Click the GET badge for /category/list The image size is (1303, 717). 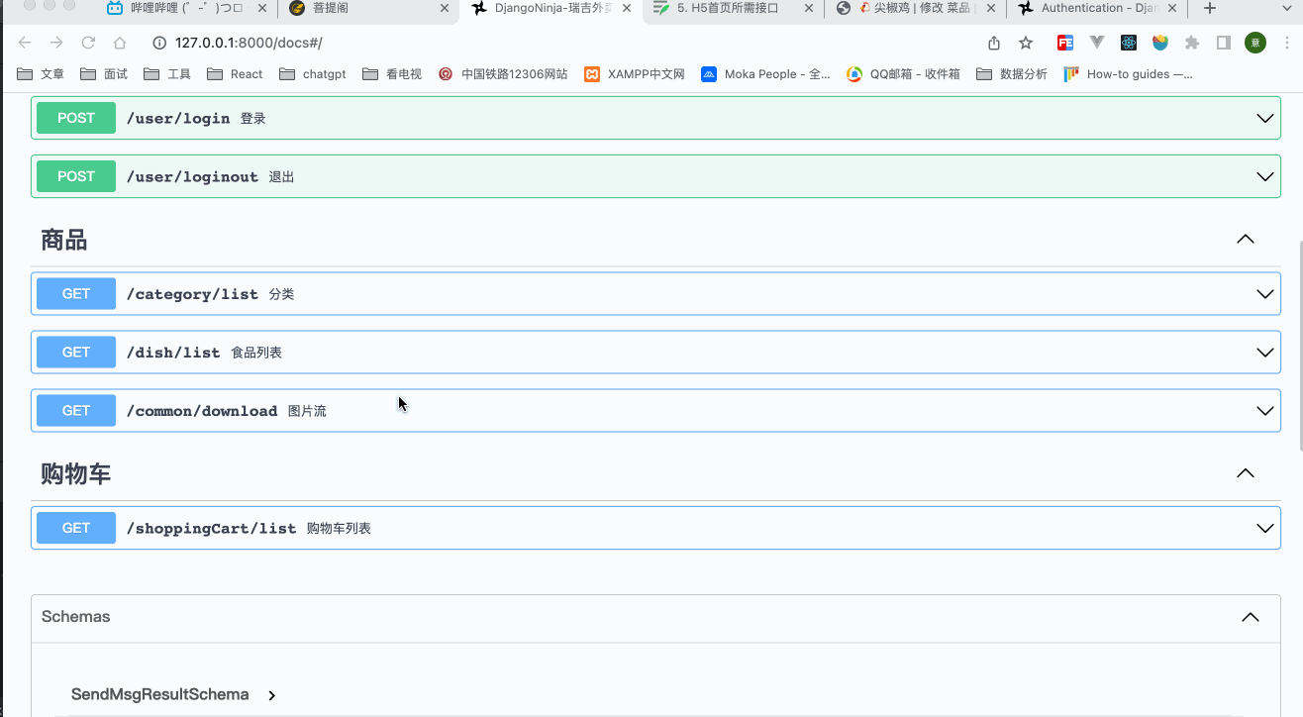tap(76, 294)
